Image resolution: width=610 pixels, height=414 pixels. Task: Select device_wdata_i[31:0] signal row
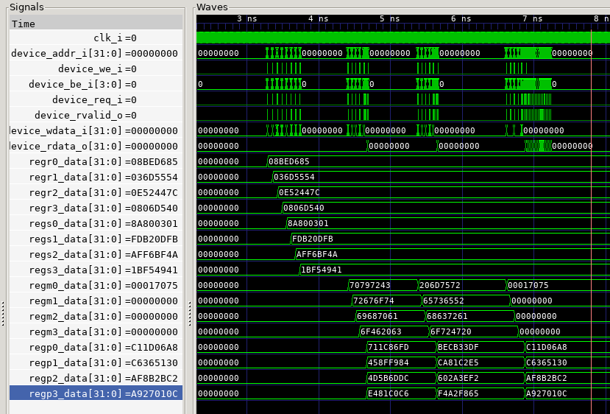click(x=96, y=130)
